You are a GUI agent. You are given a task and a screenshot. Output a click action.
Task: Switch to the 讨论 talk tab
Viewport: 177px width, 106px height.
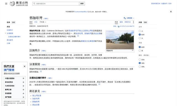pyautogui.click(x=36, y=22)
